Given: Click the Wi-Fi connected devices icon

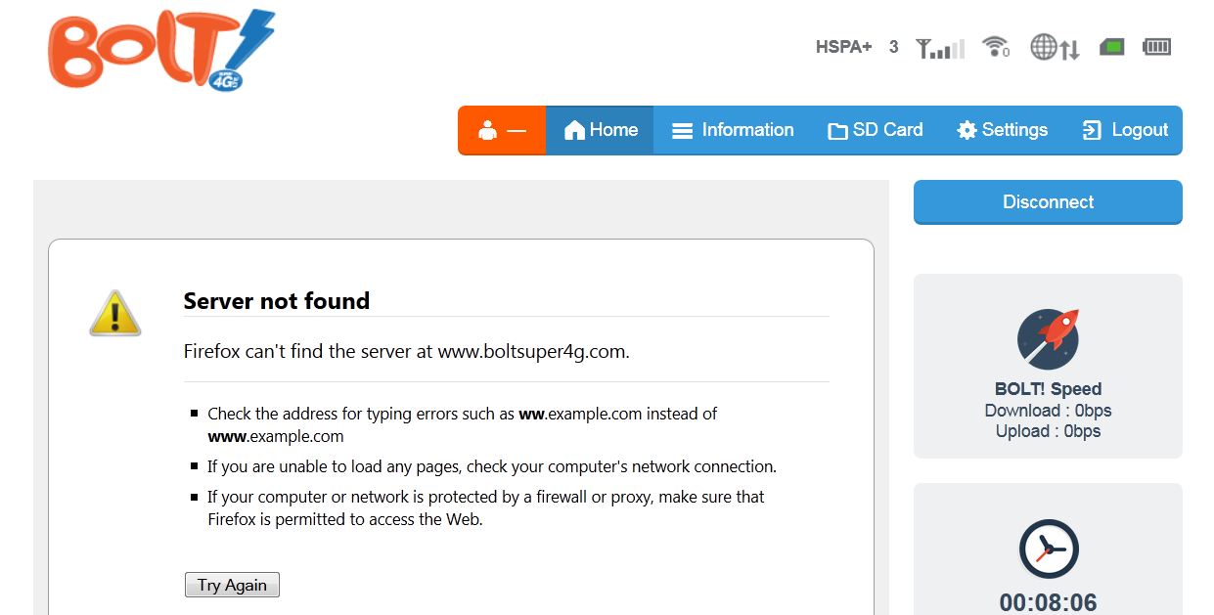Looking at the screenshot, I should coord(995,46).
